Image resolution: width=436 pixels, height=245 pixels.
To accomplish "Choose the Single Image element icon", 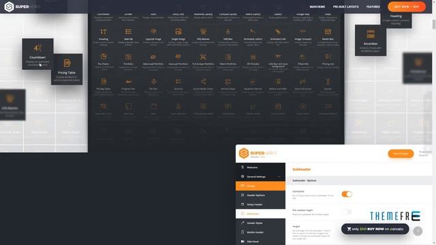I will click(x=178, y=31).
